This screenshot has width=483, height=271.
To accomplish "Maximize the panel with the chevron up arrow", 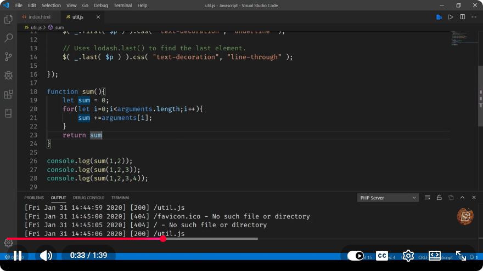I will (x=462, y=198).
